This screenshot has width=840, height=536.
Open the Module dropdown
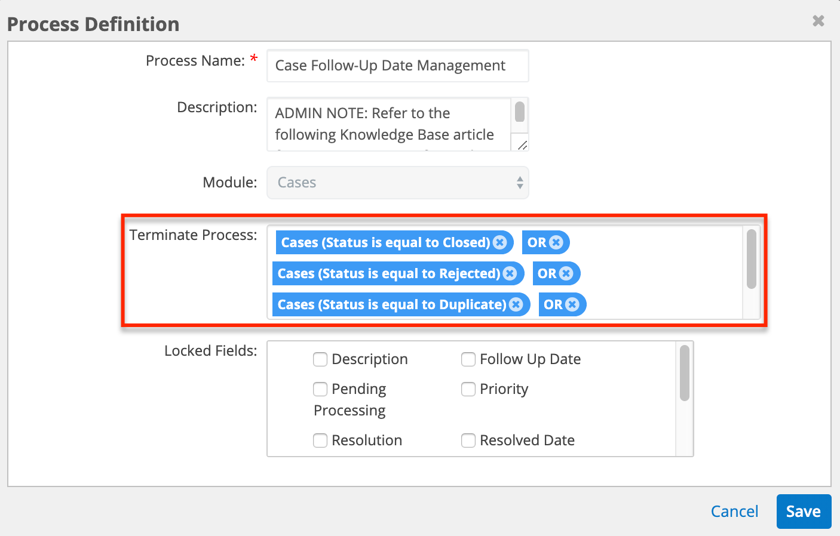(397, 183)
